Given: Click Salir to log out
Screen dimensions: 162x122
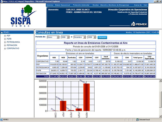Looking at the screenshot, I should click(145, 5).
